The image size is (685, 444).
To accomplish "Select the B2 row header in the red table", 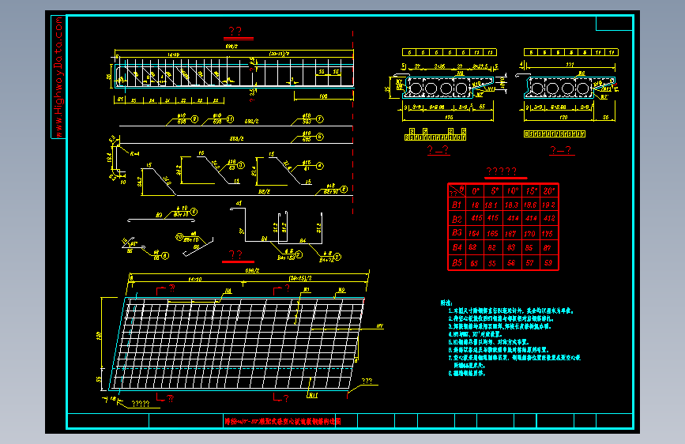I will (x=457, y=219).
